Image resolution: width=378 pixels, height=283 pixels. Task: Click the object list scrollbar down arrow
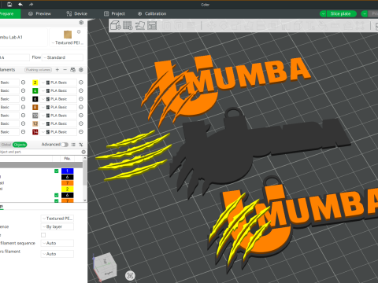84,200
